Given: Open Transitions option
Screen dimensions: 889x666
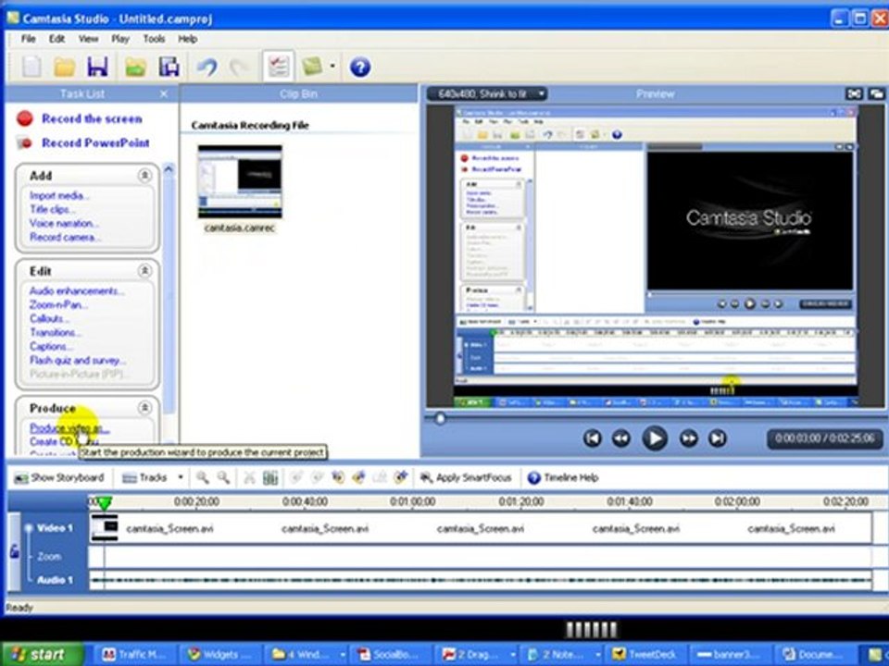Looking at the screenshot, I should pos(55,332).
